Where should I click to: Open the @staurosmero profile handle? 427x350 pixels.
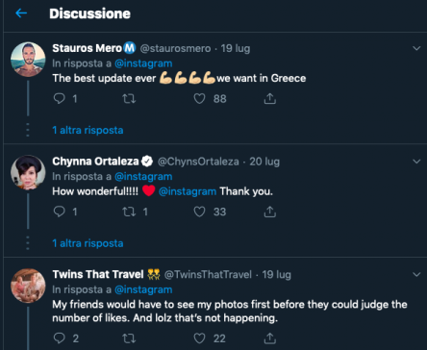[x=175, y=48]
